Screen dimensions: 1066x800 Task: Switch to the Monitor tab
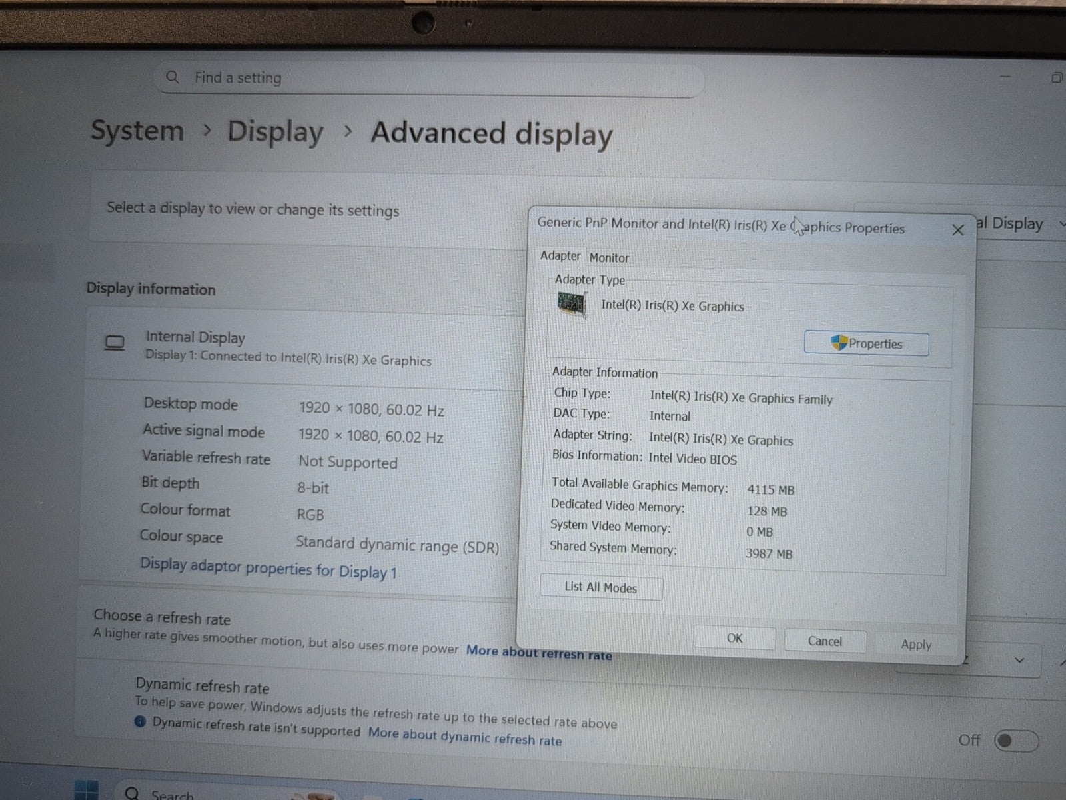point(609,258)
